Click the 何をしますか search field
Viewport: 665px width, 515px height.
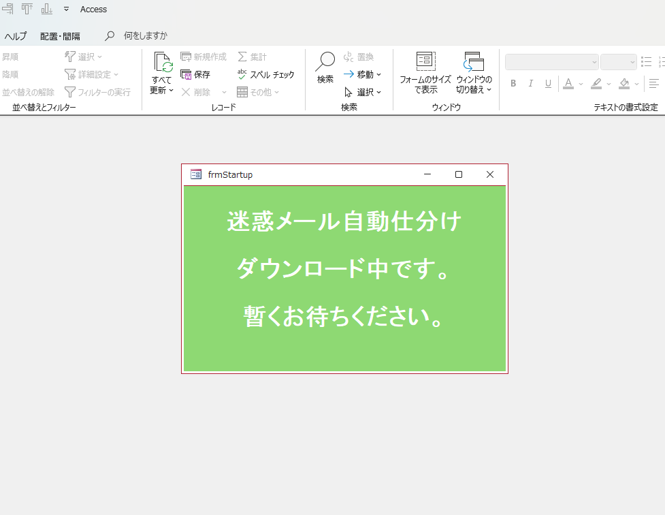(145, 36)
